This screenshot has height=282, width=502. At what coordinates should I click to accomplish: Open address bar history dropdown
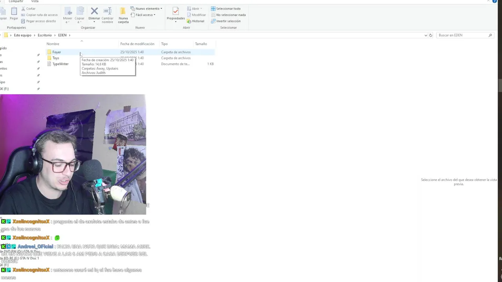click(426, 35)
